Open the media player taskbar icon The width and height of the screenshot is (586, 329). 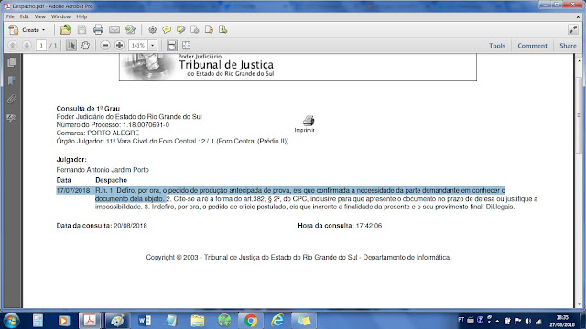pyautogui.click(x=64, y=321)
